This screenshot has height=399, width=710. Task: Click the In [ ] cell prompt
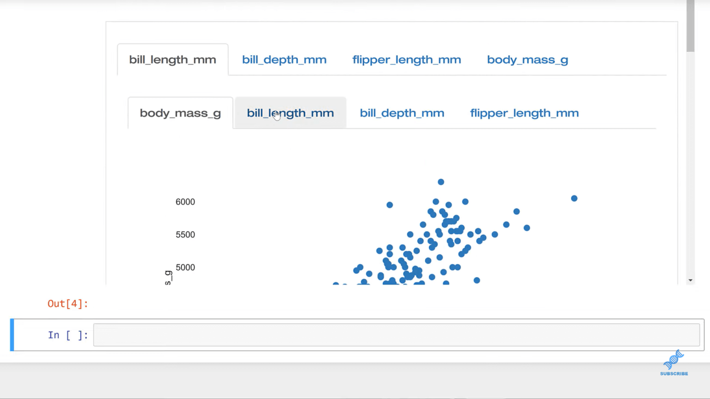tap(68, 335)
